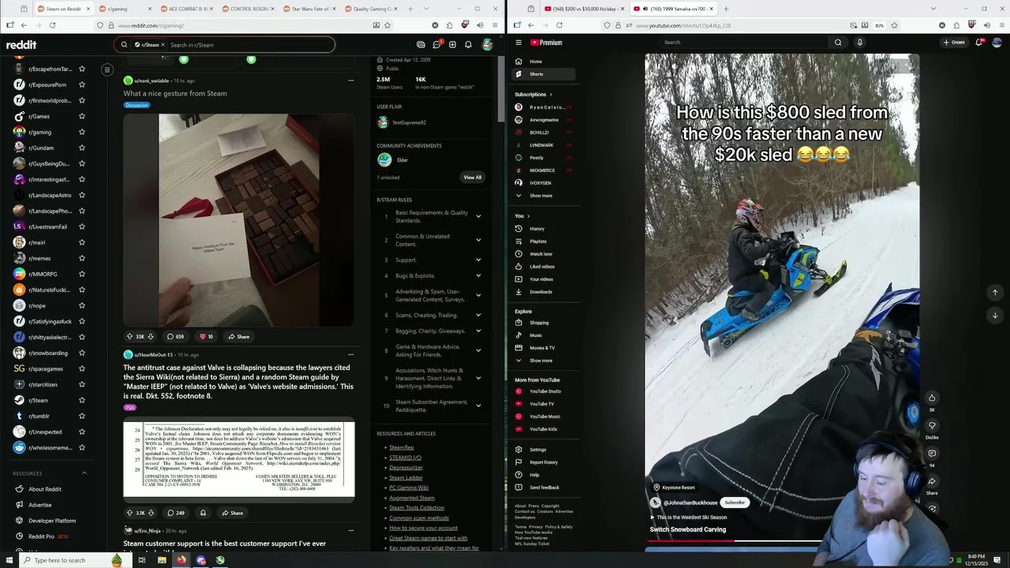Open the antitrust court document thumbnail
This screenshot has height=568, width=1010.
239,461
